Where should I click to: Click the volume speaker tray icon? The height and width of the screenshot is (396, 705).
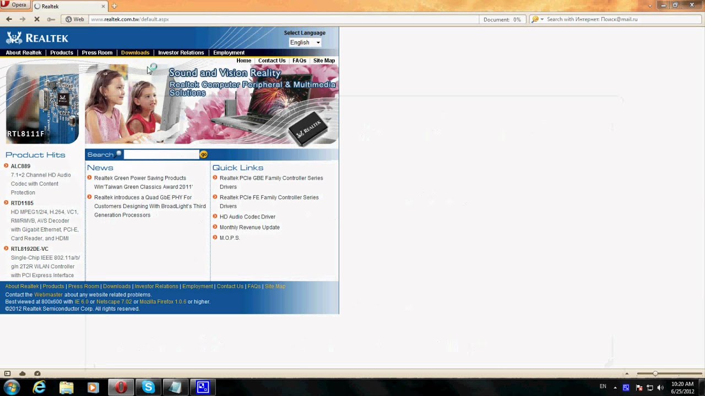660,387
